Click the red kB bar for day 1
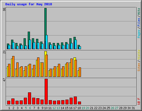The height and width of the screenshot is (111, 142). point(9,102)
